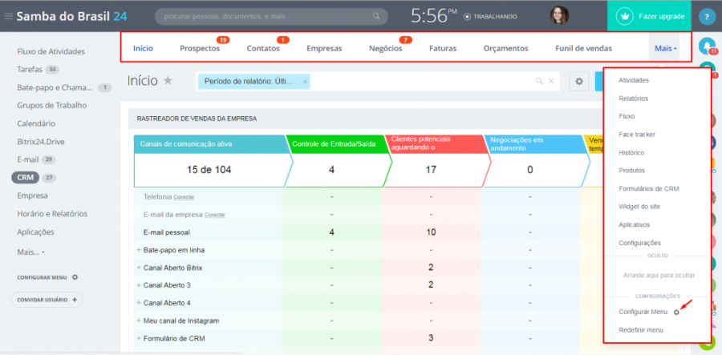722x355 pixels.
Task: Select Produtos in the Mais menu
Action: pyautogui.click(x=632, y=170)
